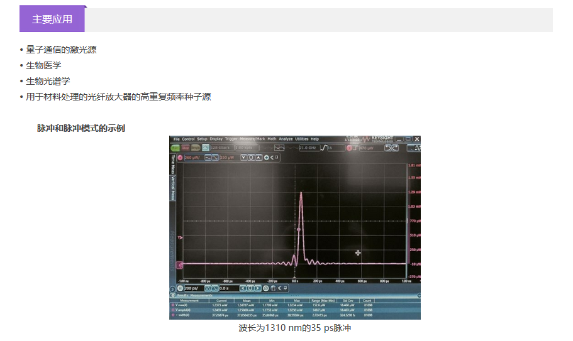This screenshot has width=573, height=341.
Task: Click the plus icon in channel scale bar
Action: 266,157
